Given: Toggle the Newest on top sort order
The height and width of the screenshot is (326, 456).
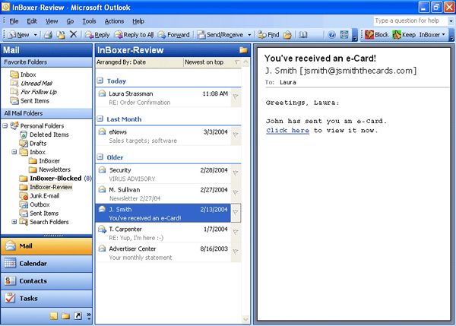Looking at the screenshot, I should coord(212,62).
